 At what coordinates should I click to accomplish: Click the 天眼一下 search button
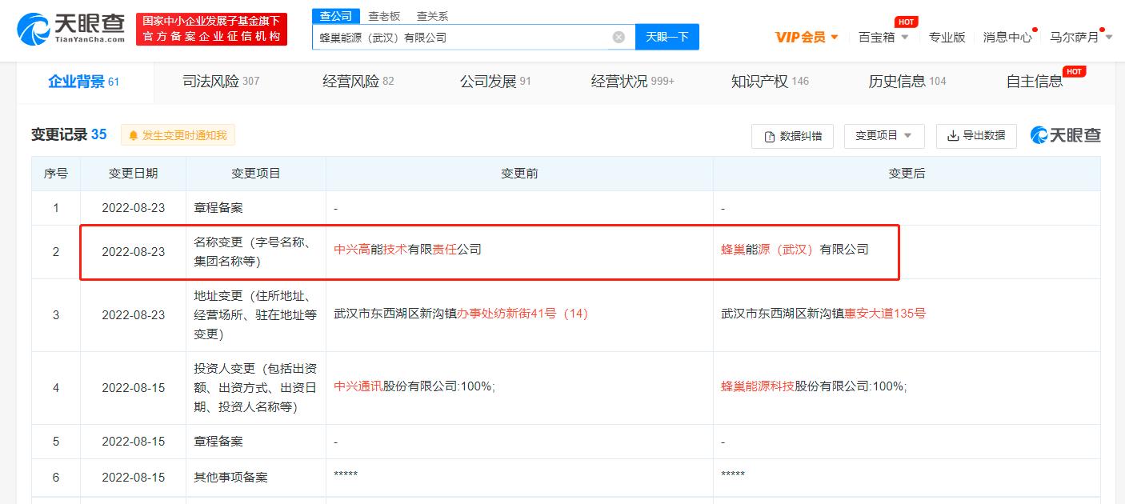667,37
